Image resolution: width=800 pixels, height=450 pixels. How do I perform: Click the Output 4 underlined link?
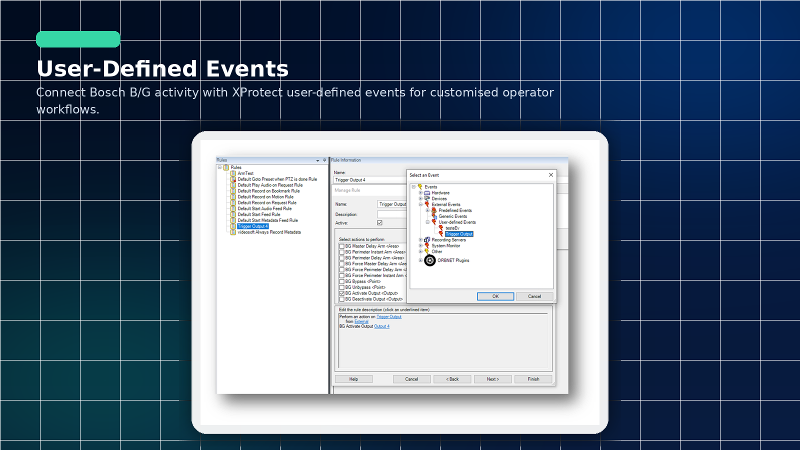click(x=381, y=326)
